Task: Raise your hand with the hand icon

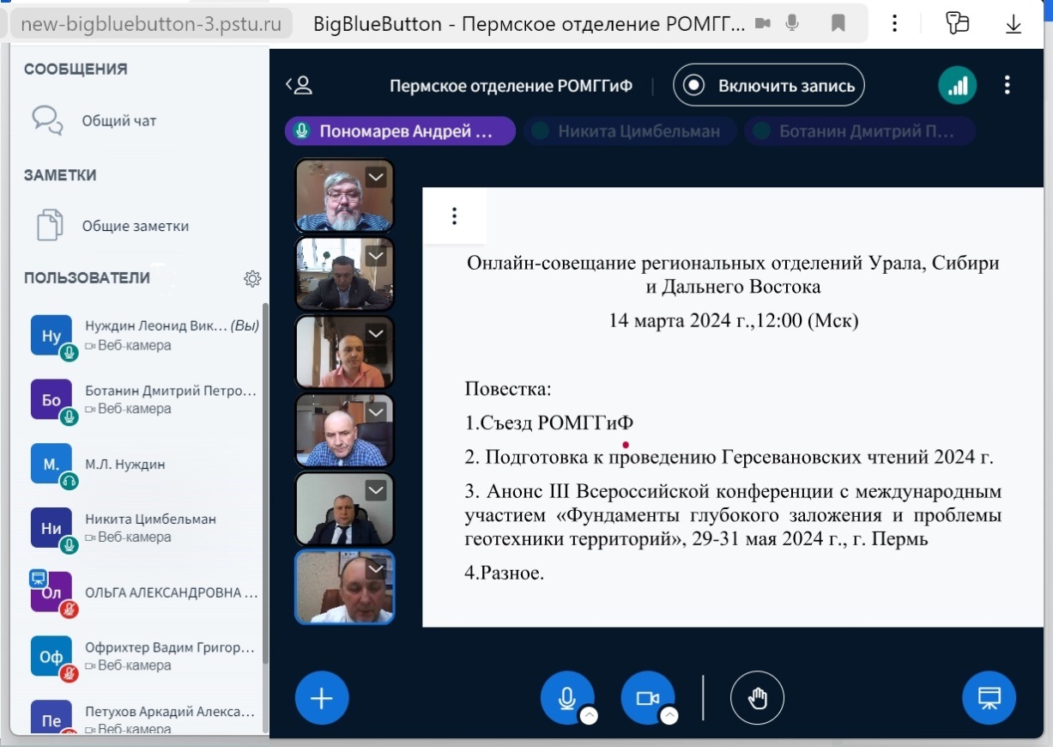Action: click(757, 698)
